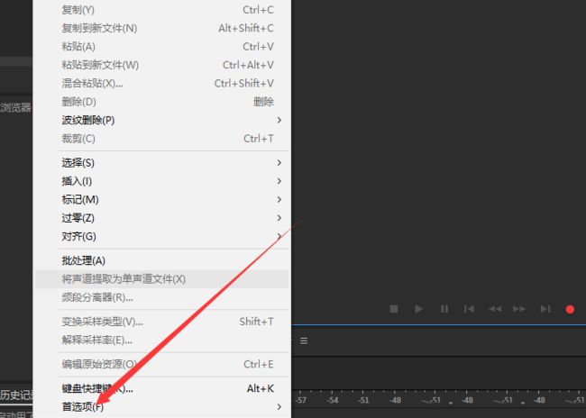
Task: Select 复制到新文件(N) menu entry
Action: click(x=161, y=28)
